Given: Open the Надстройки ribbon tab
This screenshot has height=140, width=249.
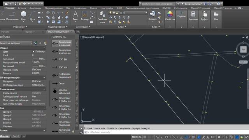Looking at the screenshot, I should pos(107,8).
